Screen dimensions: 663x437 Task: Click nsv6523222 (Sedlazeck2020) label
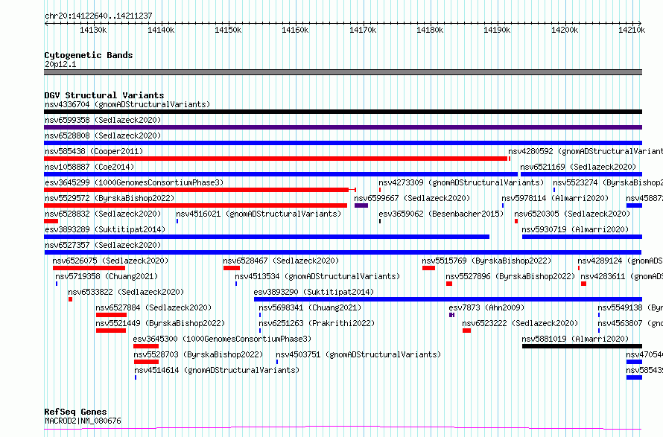[520, 323]
